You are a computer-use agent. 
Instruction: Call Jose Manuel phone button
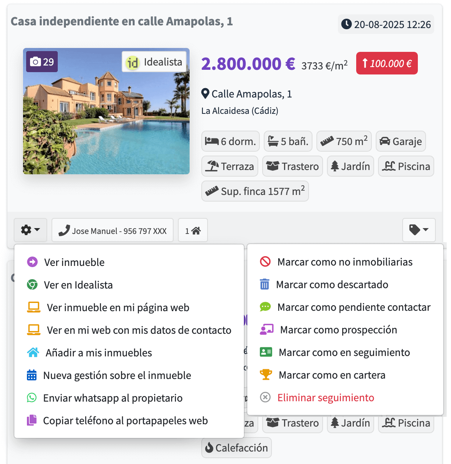click(113, 231)
